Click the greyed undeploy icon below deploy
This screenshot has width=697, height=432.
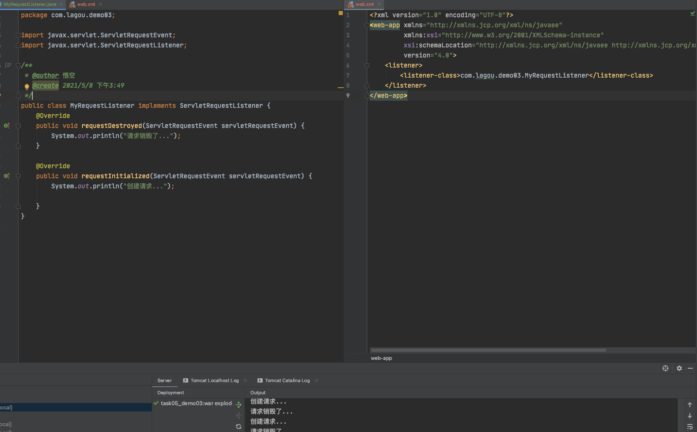[x=239, y=416]
